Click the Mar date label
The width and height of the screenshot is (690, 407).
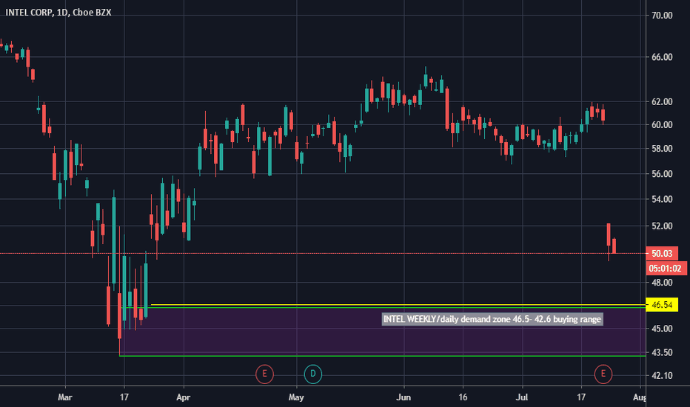click(x=65, y=397)
